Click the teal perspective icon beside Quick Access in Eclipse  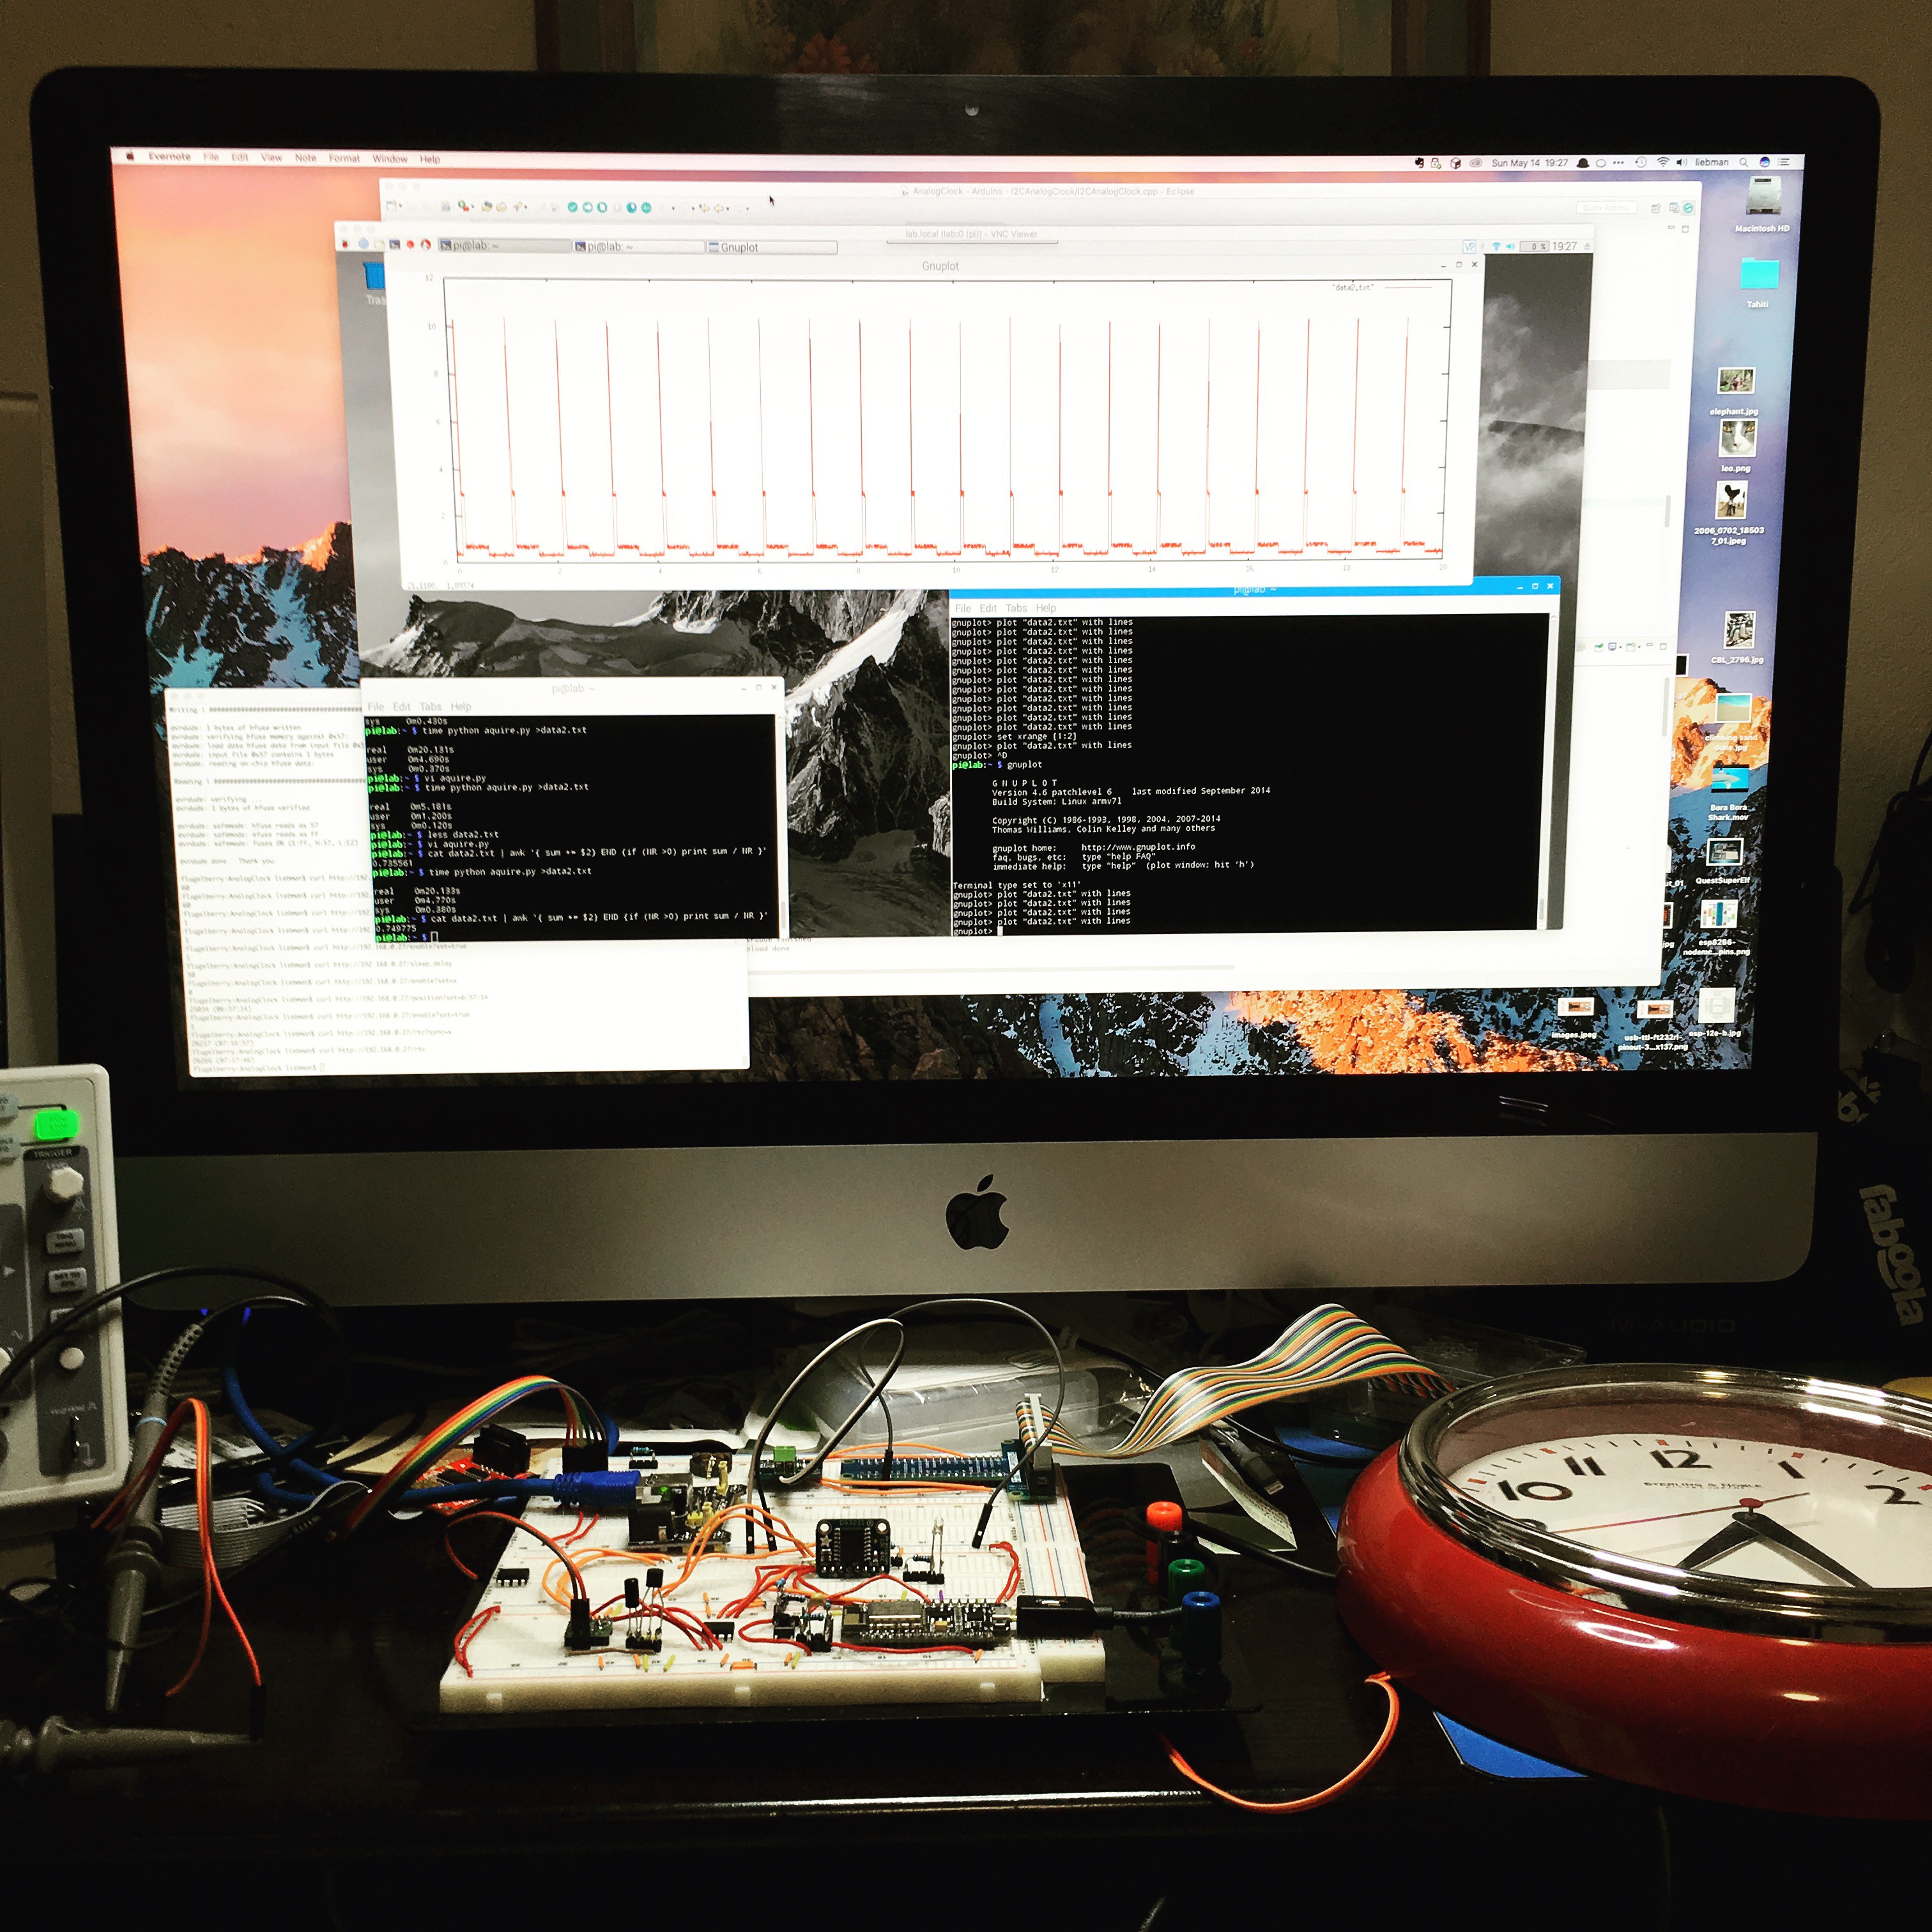click(1689, 208)
